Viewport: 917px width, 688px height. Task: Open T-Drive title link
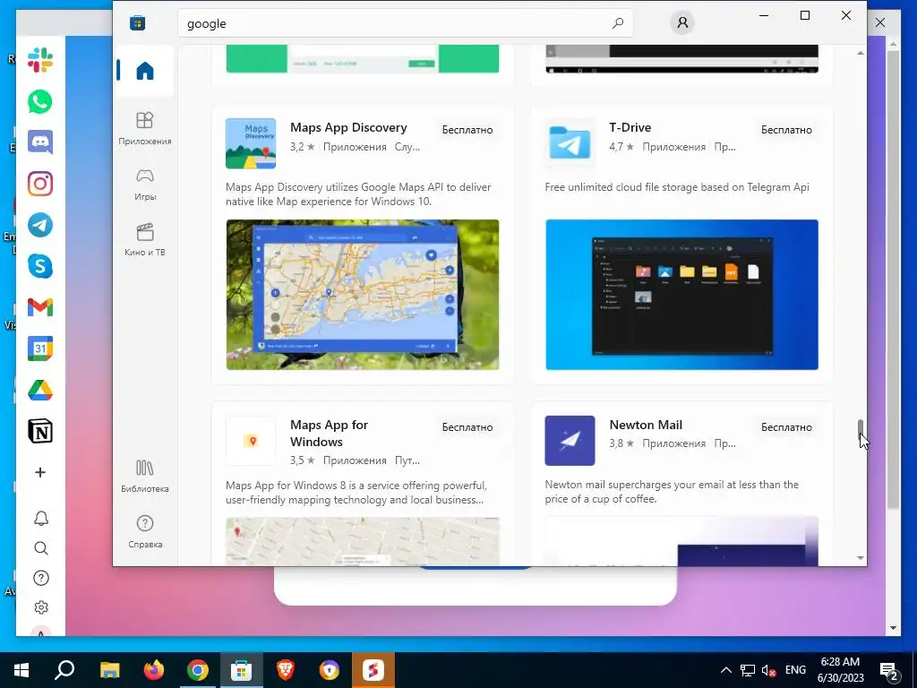630,127
